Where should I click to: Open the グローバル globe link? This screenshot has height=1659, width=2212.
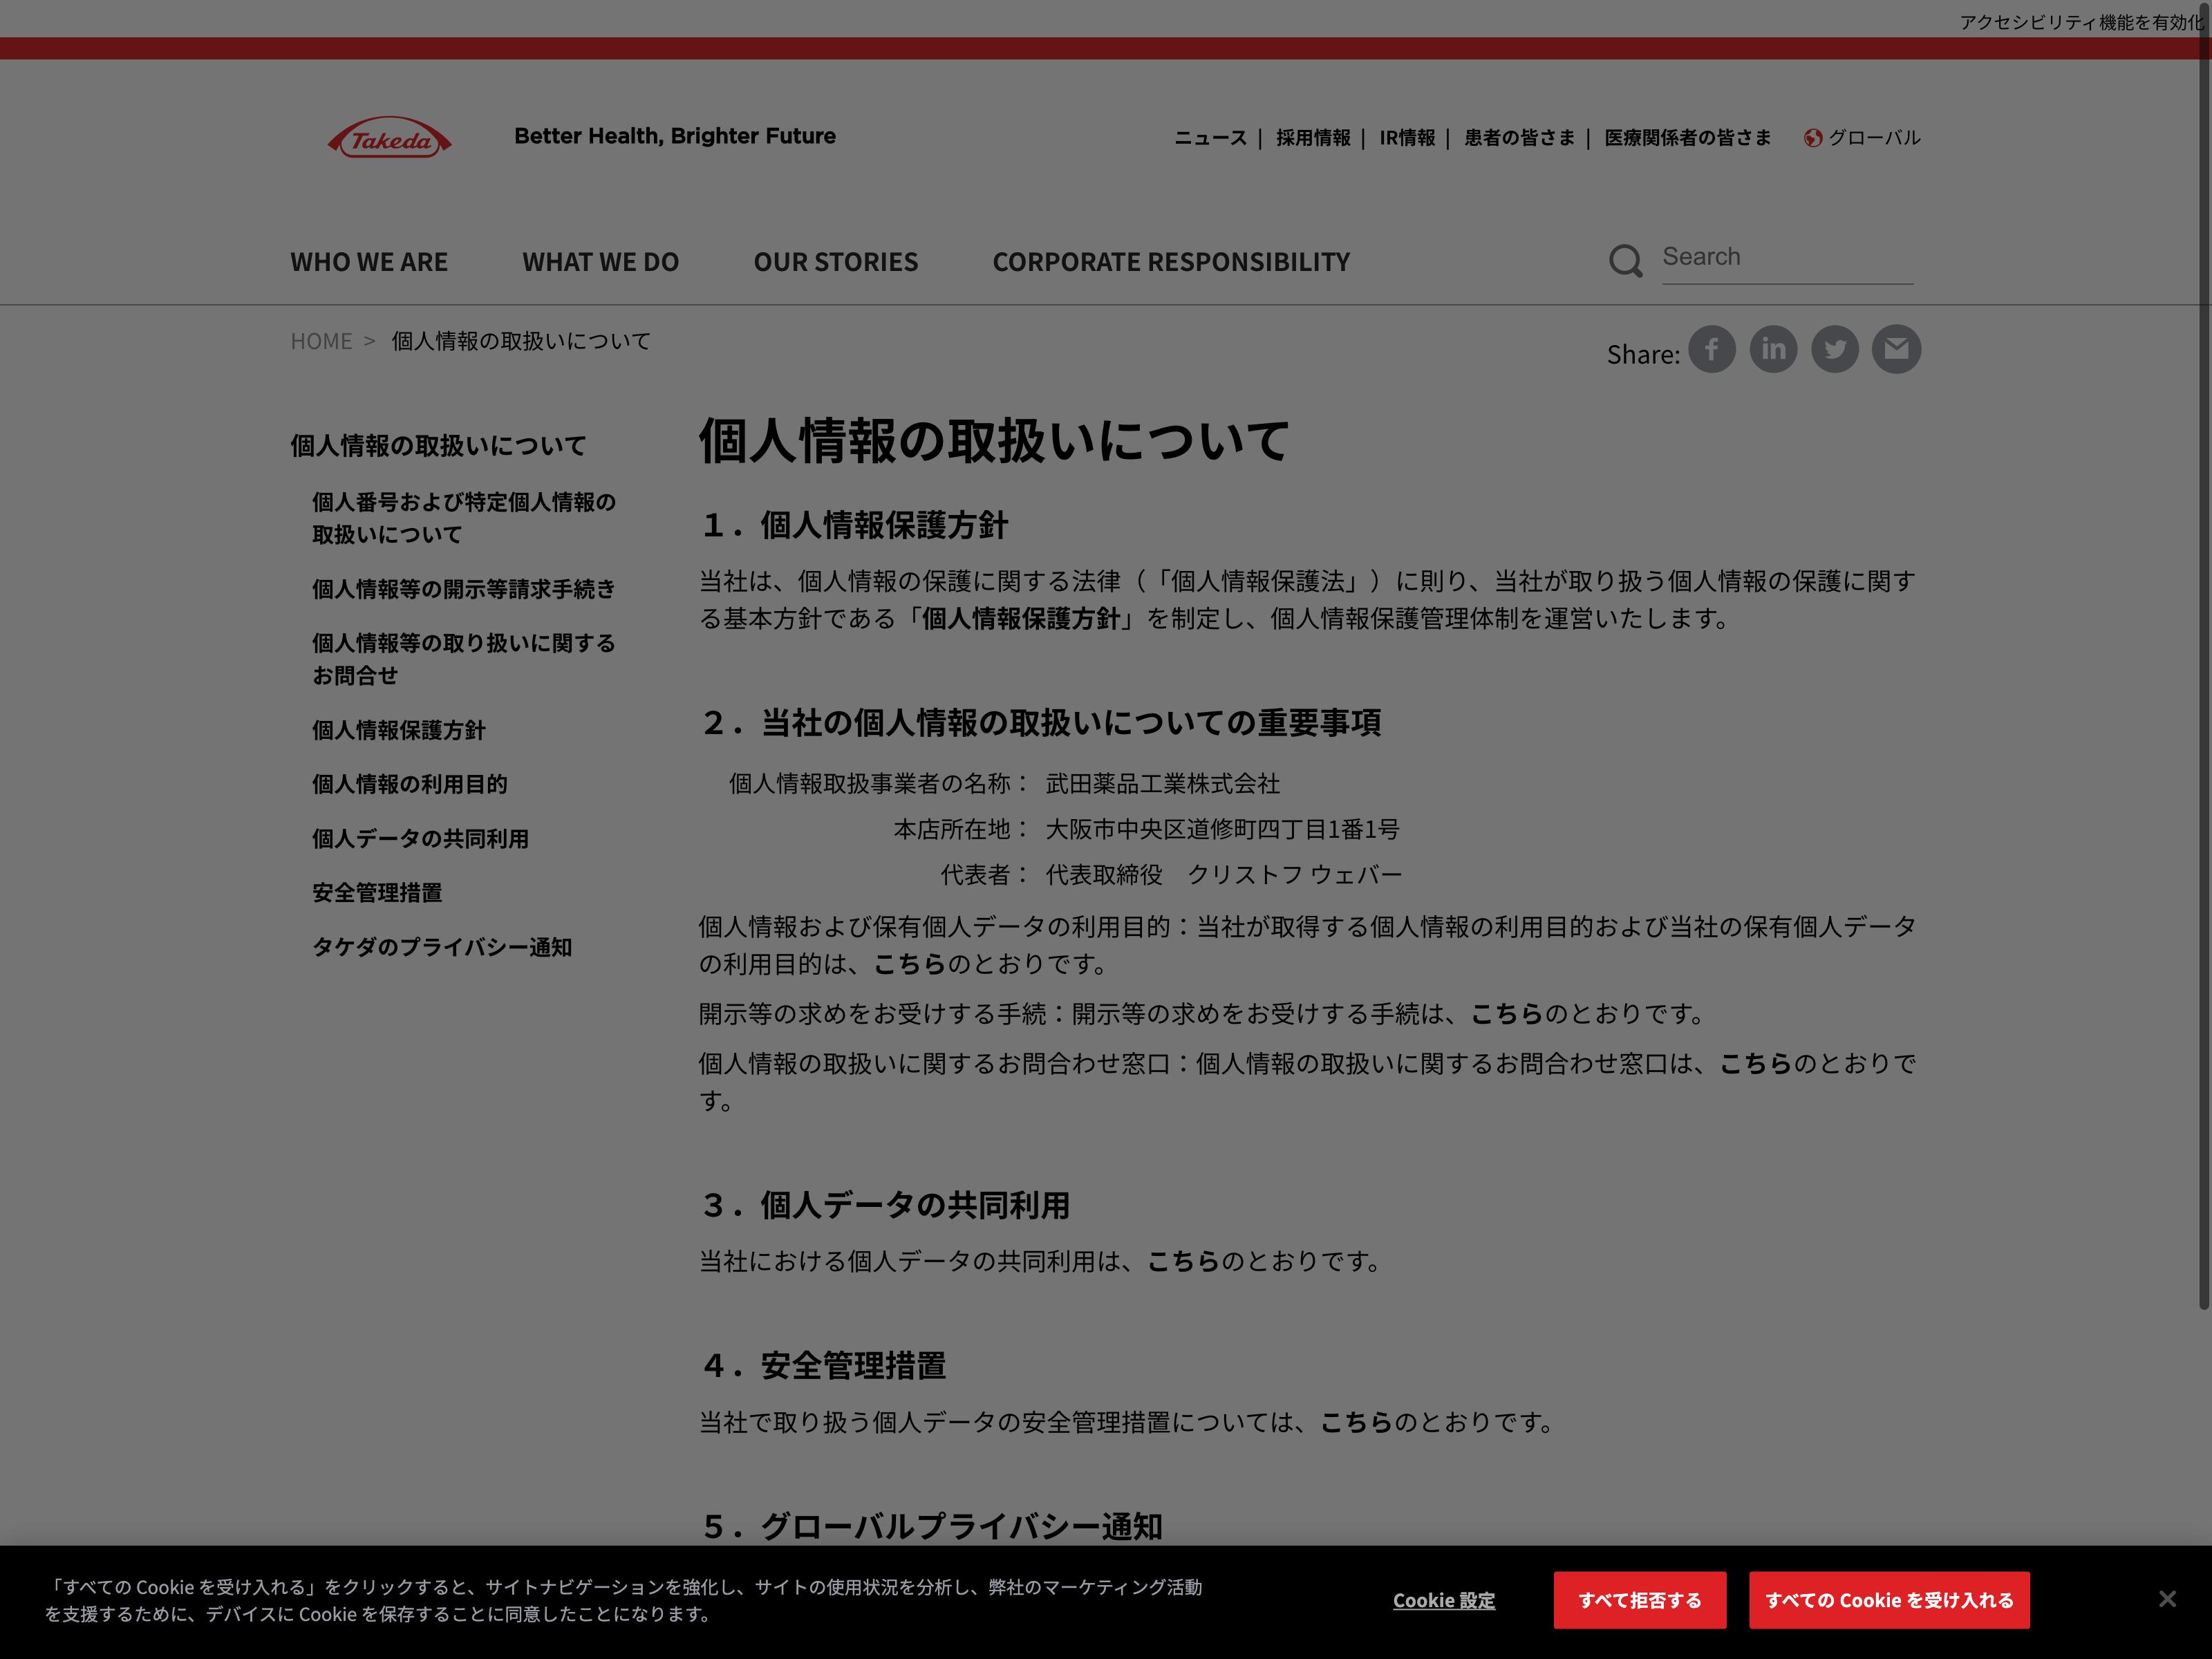[1862, 138]
